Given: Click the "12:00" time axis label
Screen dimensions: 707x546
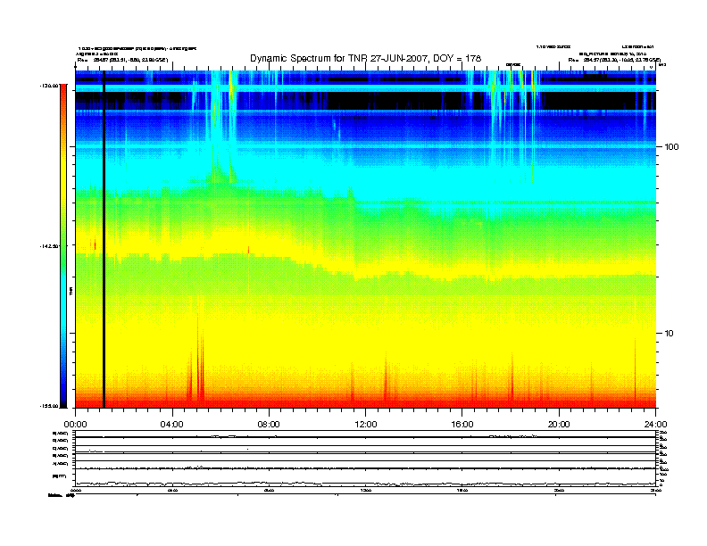Looking at the screenshot, I should 366,425.
